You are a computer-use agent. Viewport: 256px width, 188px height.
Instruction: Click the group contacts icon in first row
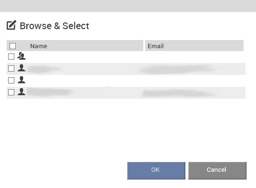point(21,56)
